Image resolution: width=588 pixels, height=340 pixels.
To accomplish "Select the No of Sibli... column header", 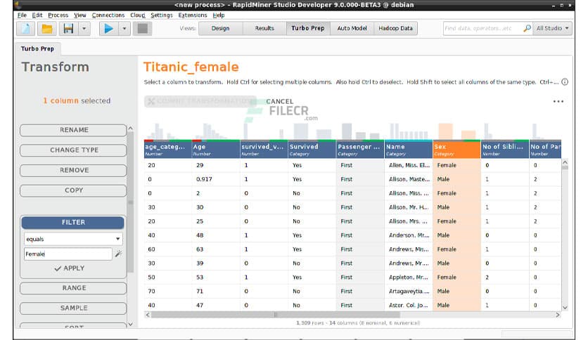I will click(505, 150).
